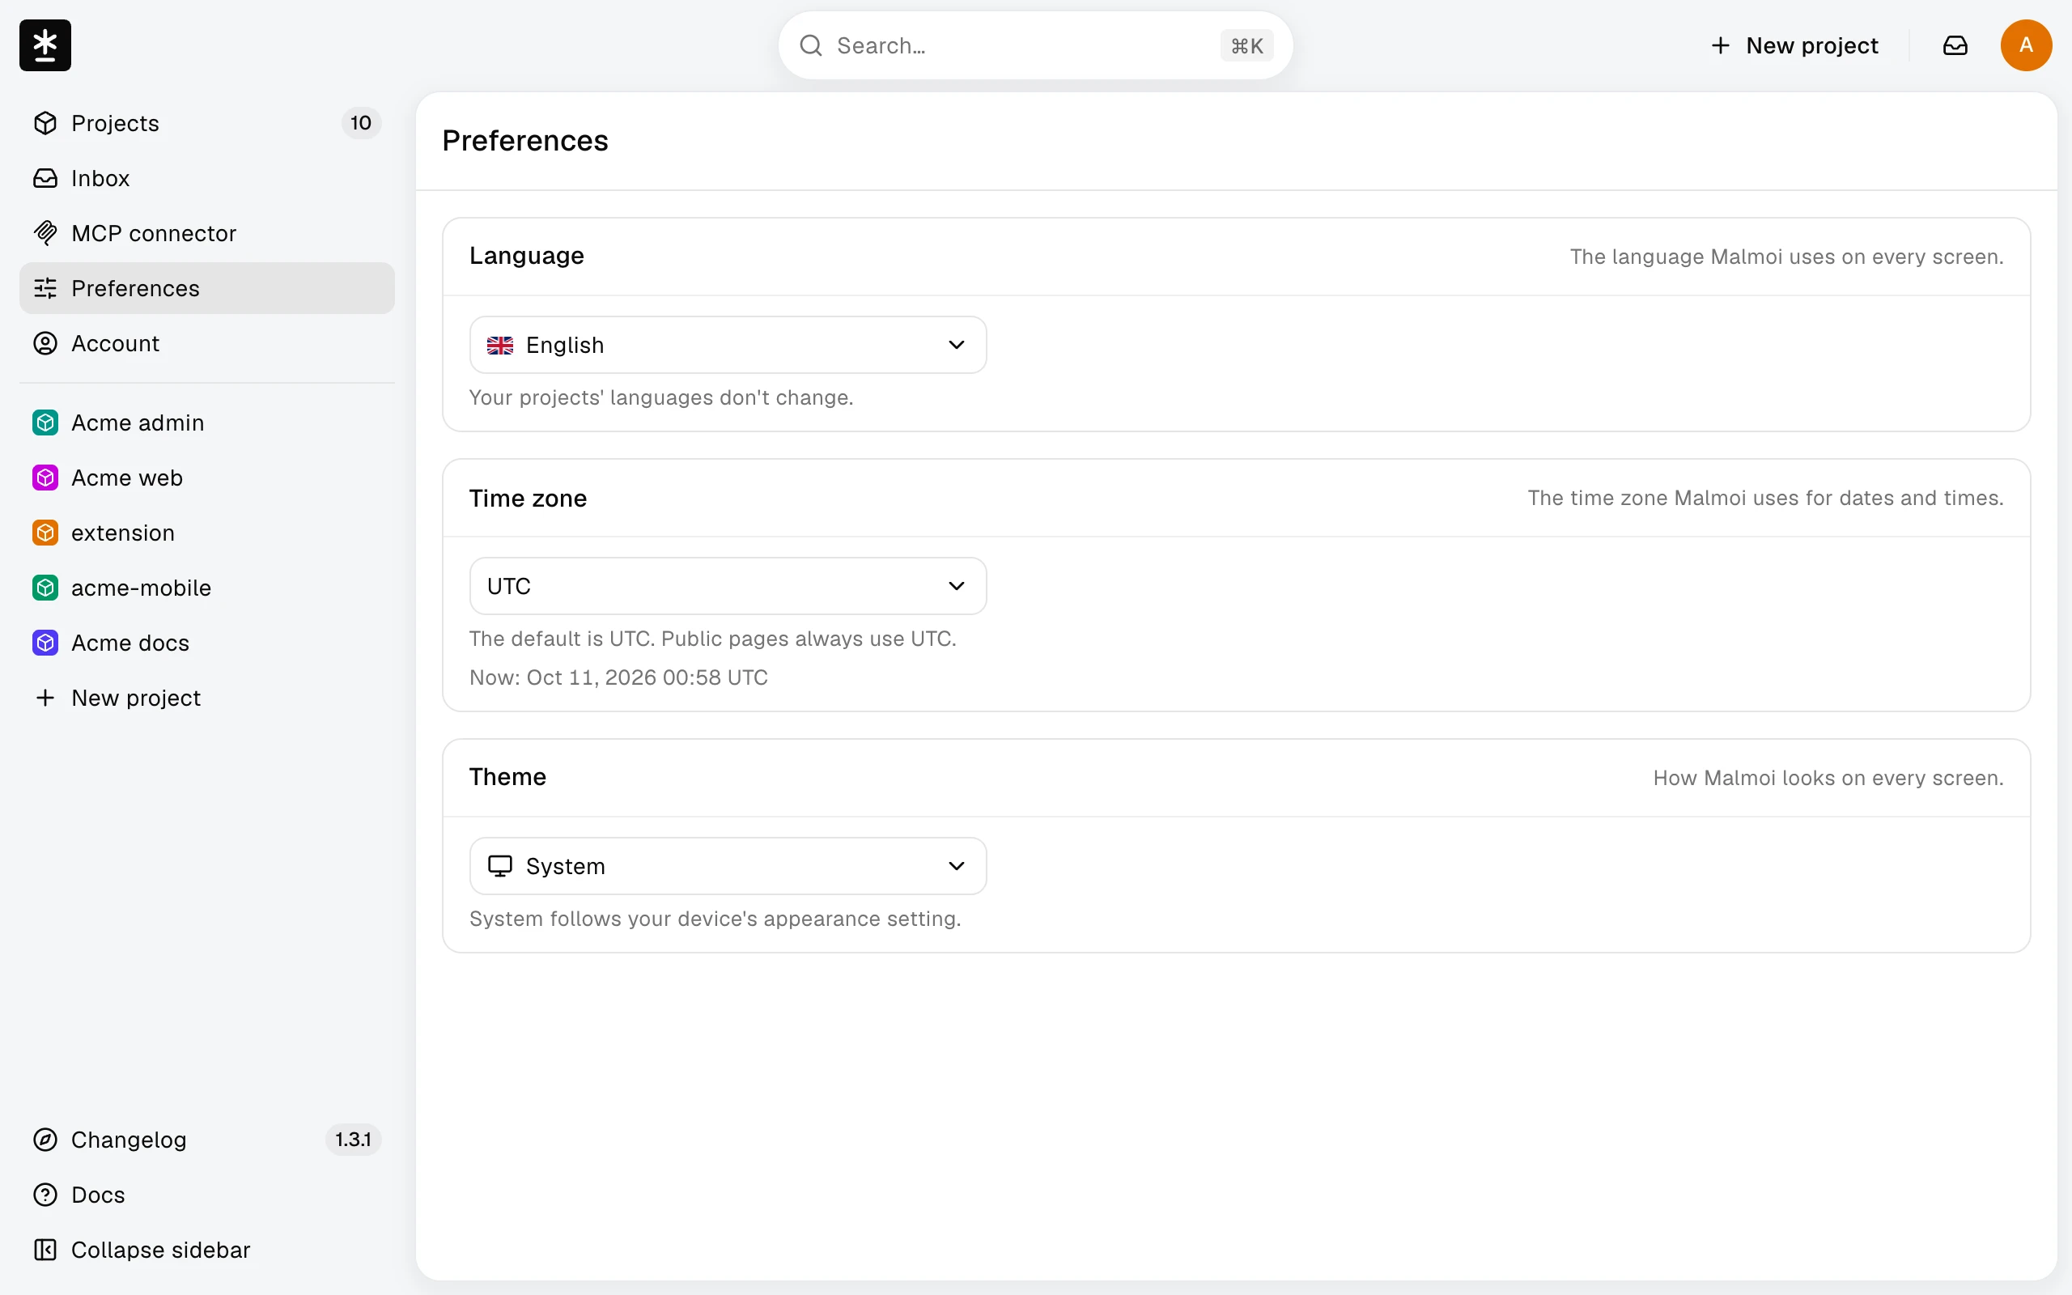Viewport: 2072px width, 1295px height.
Task: Click New project in the top bar
Action: pos(1794,45)
